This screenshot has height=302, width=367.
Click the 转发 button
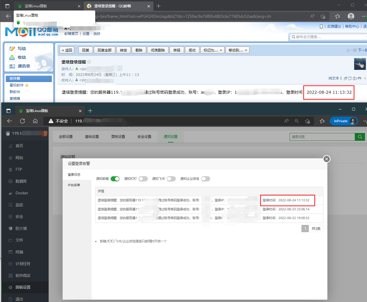click(x=123, y=50)
